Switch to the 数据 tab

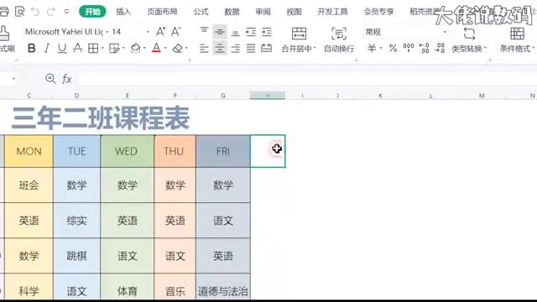(x=232, y=12)
